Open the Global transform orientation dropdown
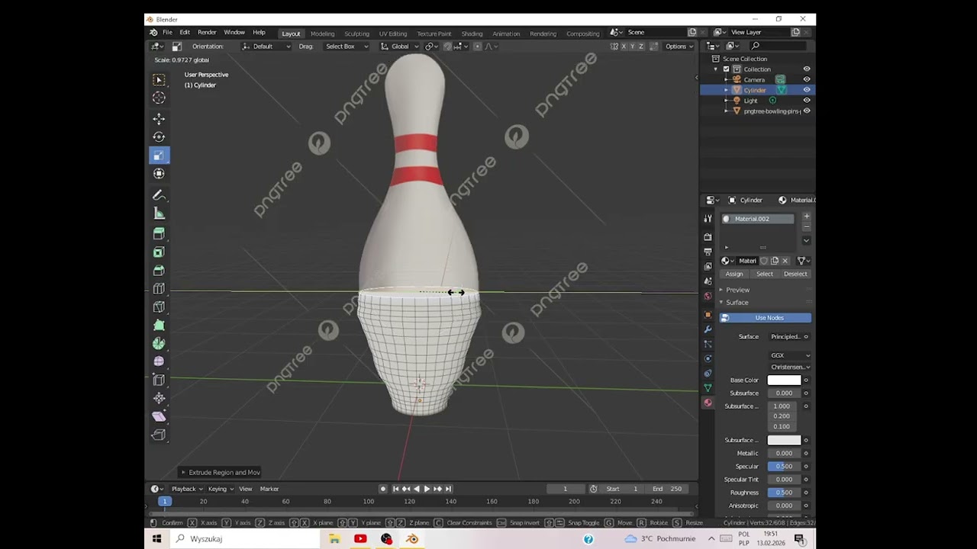The image size is (977, 549). point(401,47)
